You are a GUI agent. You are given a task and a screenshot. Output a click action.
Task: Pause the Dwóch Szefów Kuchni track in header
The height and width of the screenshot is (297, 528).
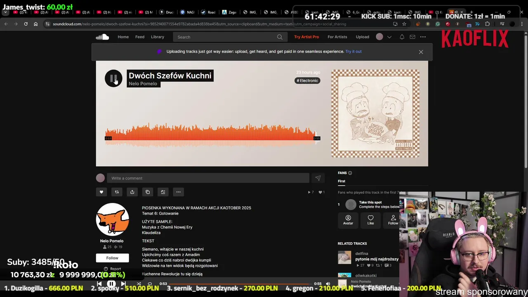tap(113, 78)
